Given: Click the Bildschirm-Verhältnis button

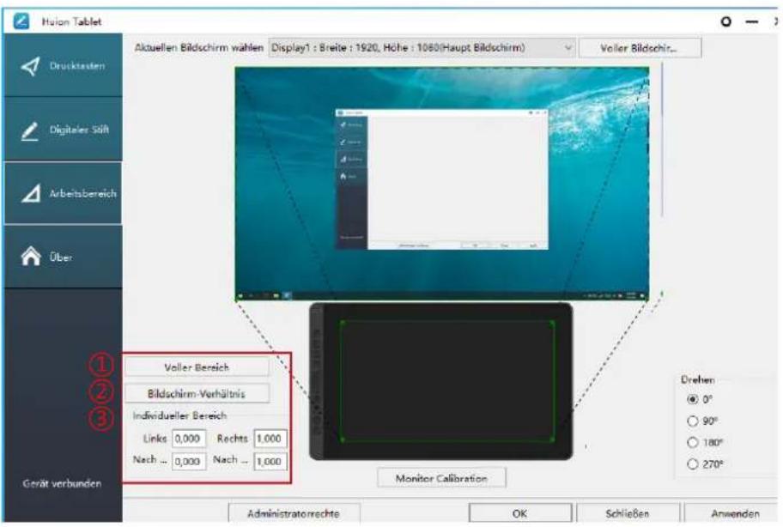Looking at the screenshot, I should pyautogui.click(x=197, y=393).
